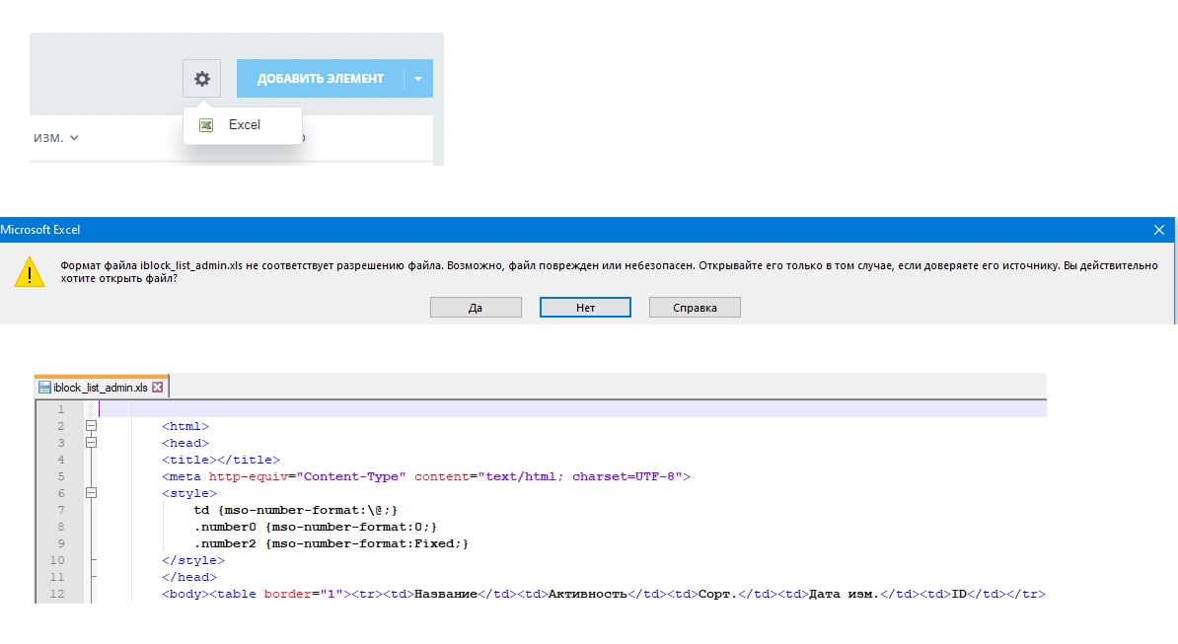This screenshot has width=1178, height=644.
Task: Collapse the <head> fold marker
Action: pos(91,443)
